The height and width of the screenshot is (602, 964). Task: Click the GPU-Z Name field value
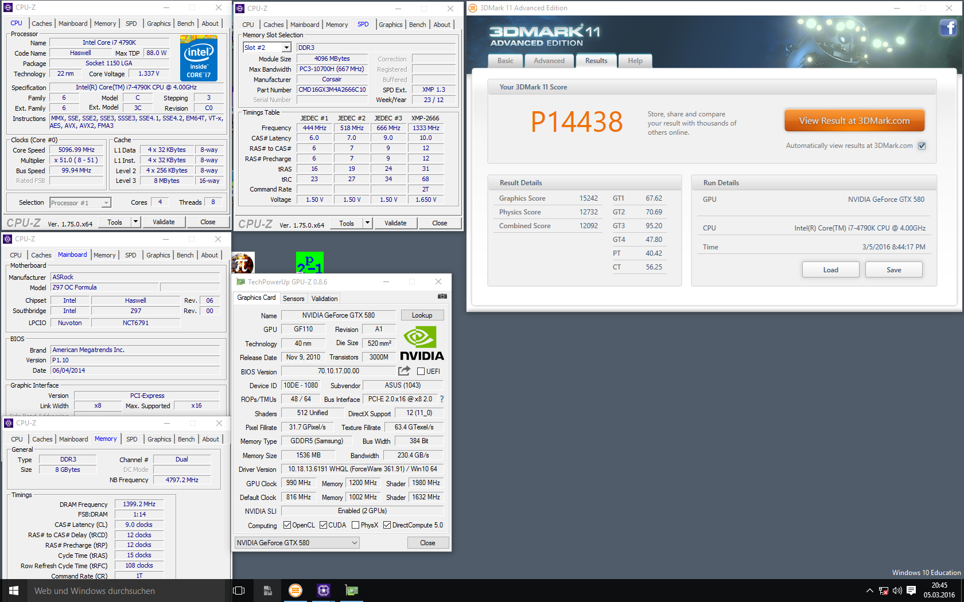tap(339, 315)
